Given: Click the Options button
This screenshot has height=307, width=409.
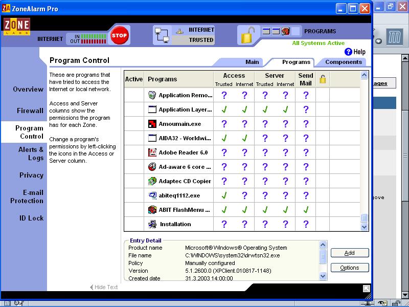Looking at the screenshot, I should (x=350, y=268).
